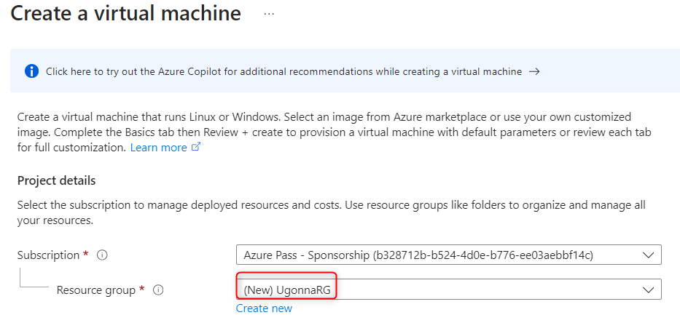
Task: Click the blue info icon in Copilot banner
Action: click(x=31, y=71)
